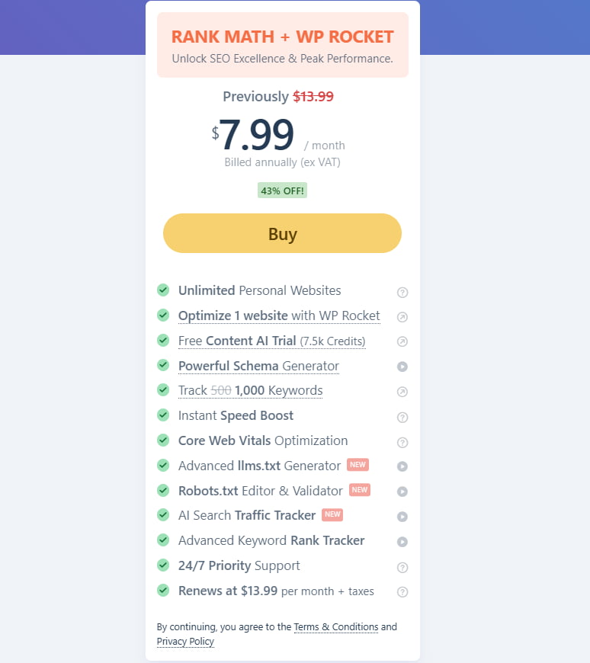590x663 pixels.
Task: Open the Terms & Conditions link
Action: coord(336,626)
